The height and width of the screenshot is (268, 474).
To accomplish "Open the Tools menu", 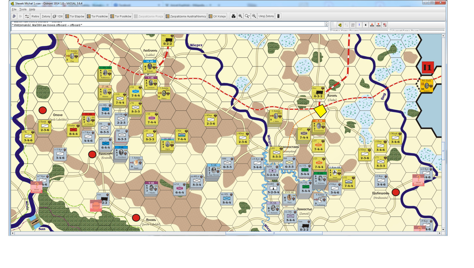I will (x=23, y=9).
